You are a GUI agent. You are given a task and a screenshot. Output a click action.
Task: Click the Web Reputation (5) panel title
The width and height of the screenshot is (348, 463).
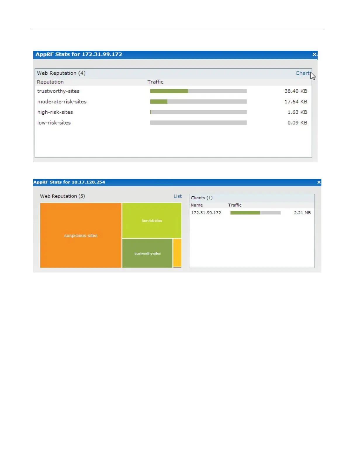tap(63, 196)
